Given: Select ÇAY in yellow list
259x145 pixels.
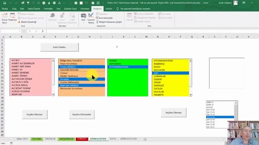Looking at the screenshot, I should point(170,73).
